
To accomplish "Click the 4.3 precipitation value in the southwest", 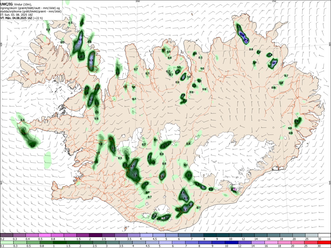I will click(x=133, y=166).
